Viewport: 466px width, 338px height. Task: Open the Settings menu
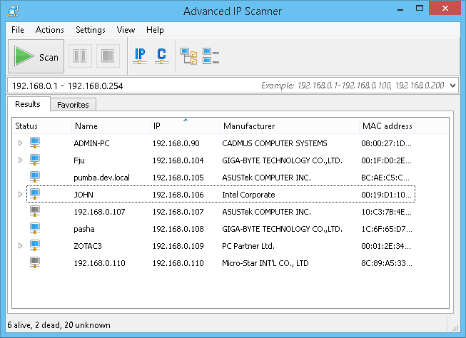coord(91,30)
